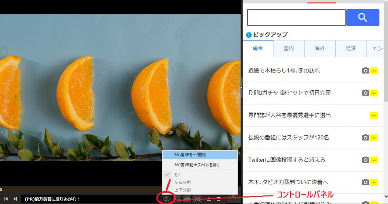The image size is (388, 204).
Task: Switch to the 国内 tab
Action: [289, 49]
